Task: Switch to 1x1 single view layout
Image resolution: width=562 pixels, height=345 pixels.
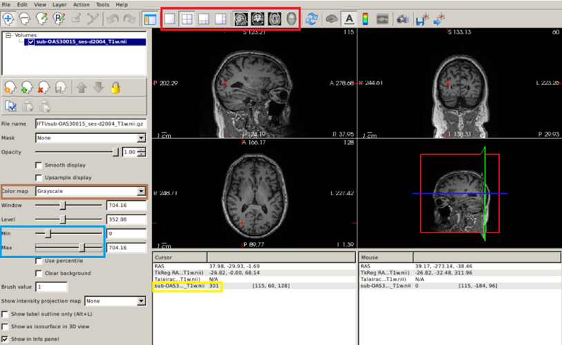Action: (170, 19)
